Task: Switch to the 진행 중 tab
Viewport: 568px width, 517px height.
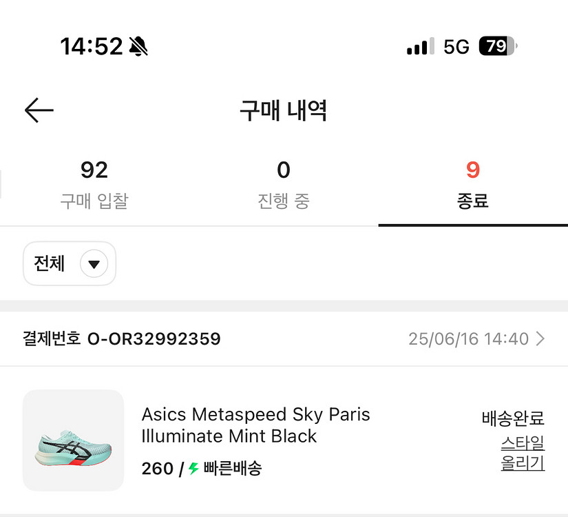Action: [x=283, y=185]
